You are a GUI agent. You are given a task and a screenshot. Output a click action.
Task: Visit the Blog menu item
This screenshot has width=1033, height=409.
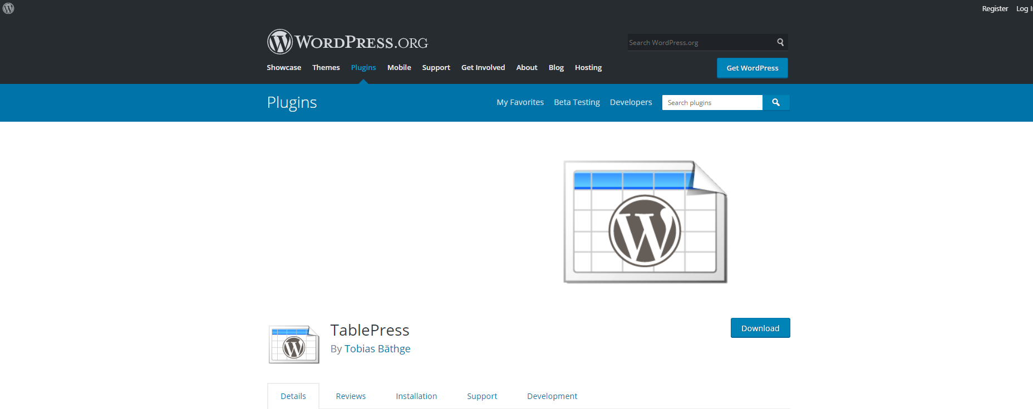pos(556,68)
